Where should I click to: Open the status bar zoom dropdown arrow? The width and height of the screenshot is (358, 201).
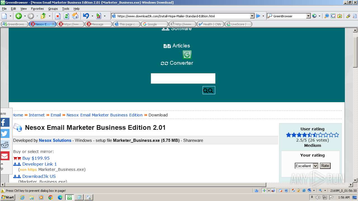325,190
